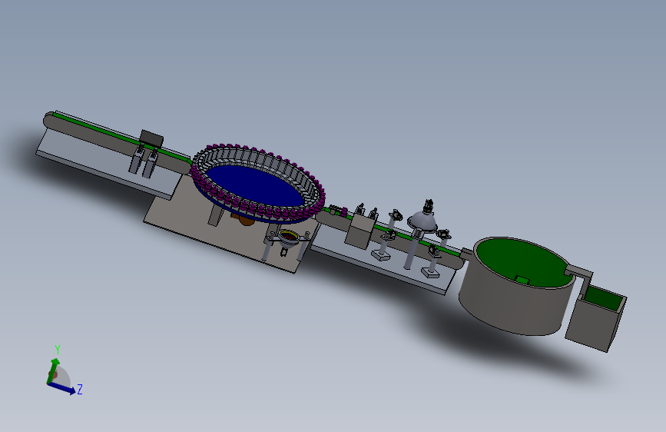Select the dark box mounted over the left conveyor

(x=151, y=138)
